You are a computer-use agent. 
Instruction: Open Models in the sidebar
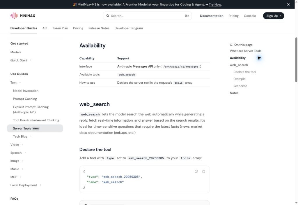[x=16, y=52]
